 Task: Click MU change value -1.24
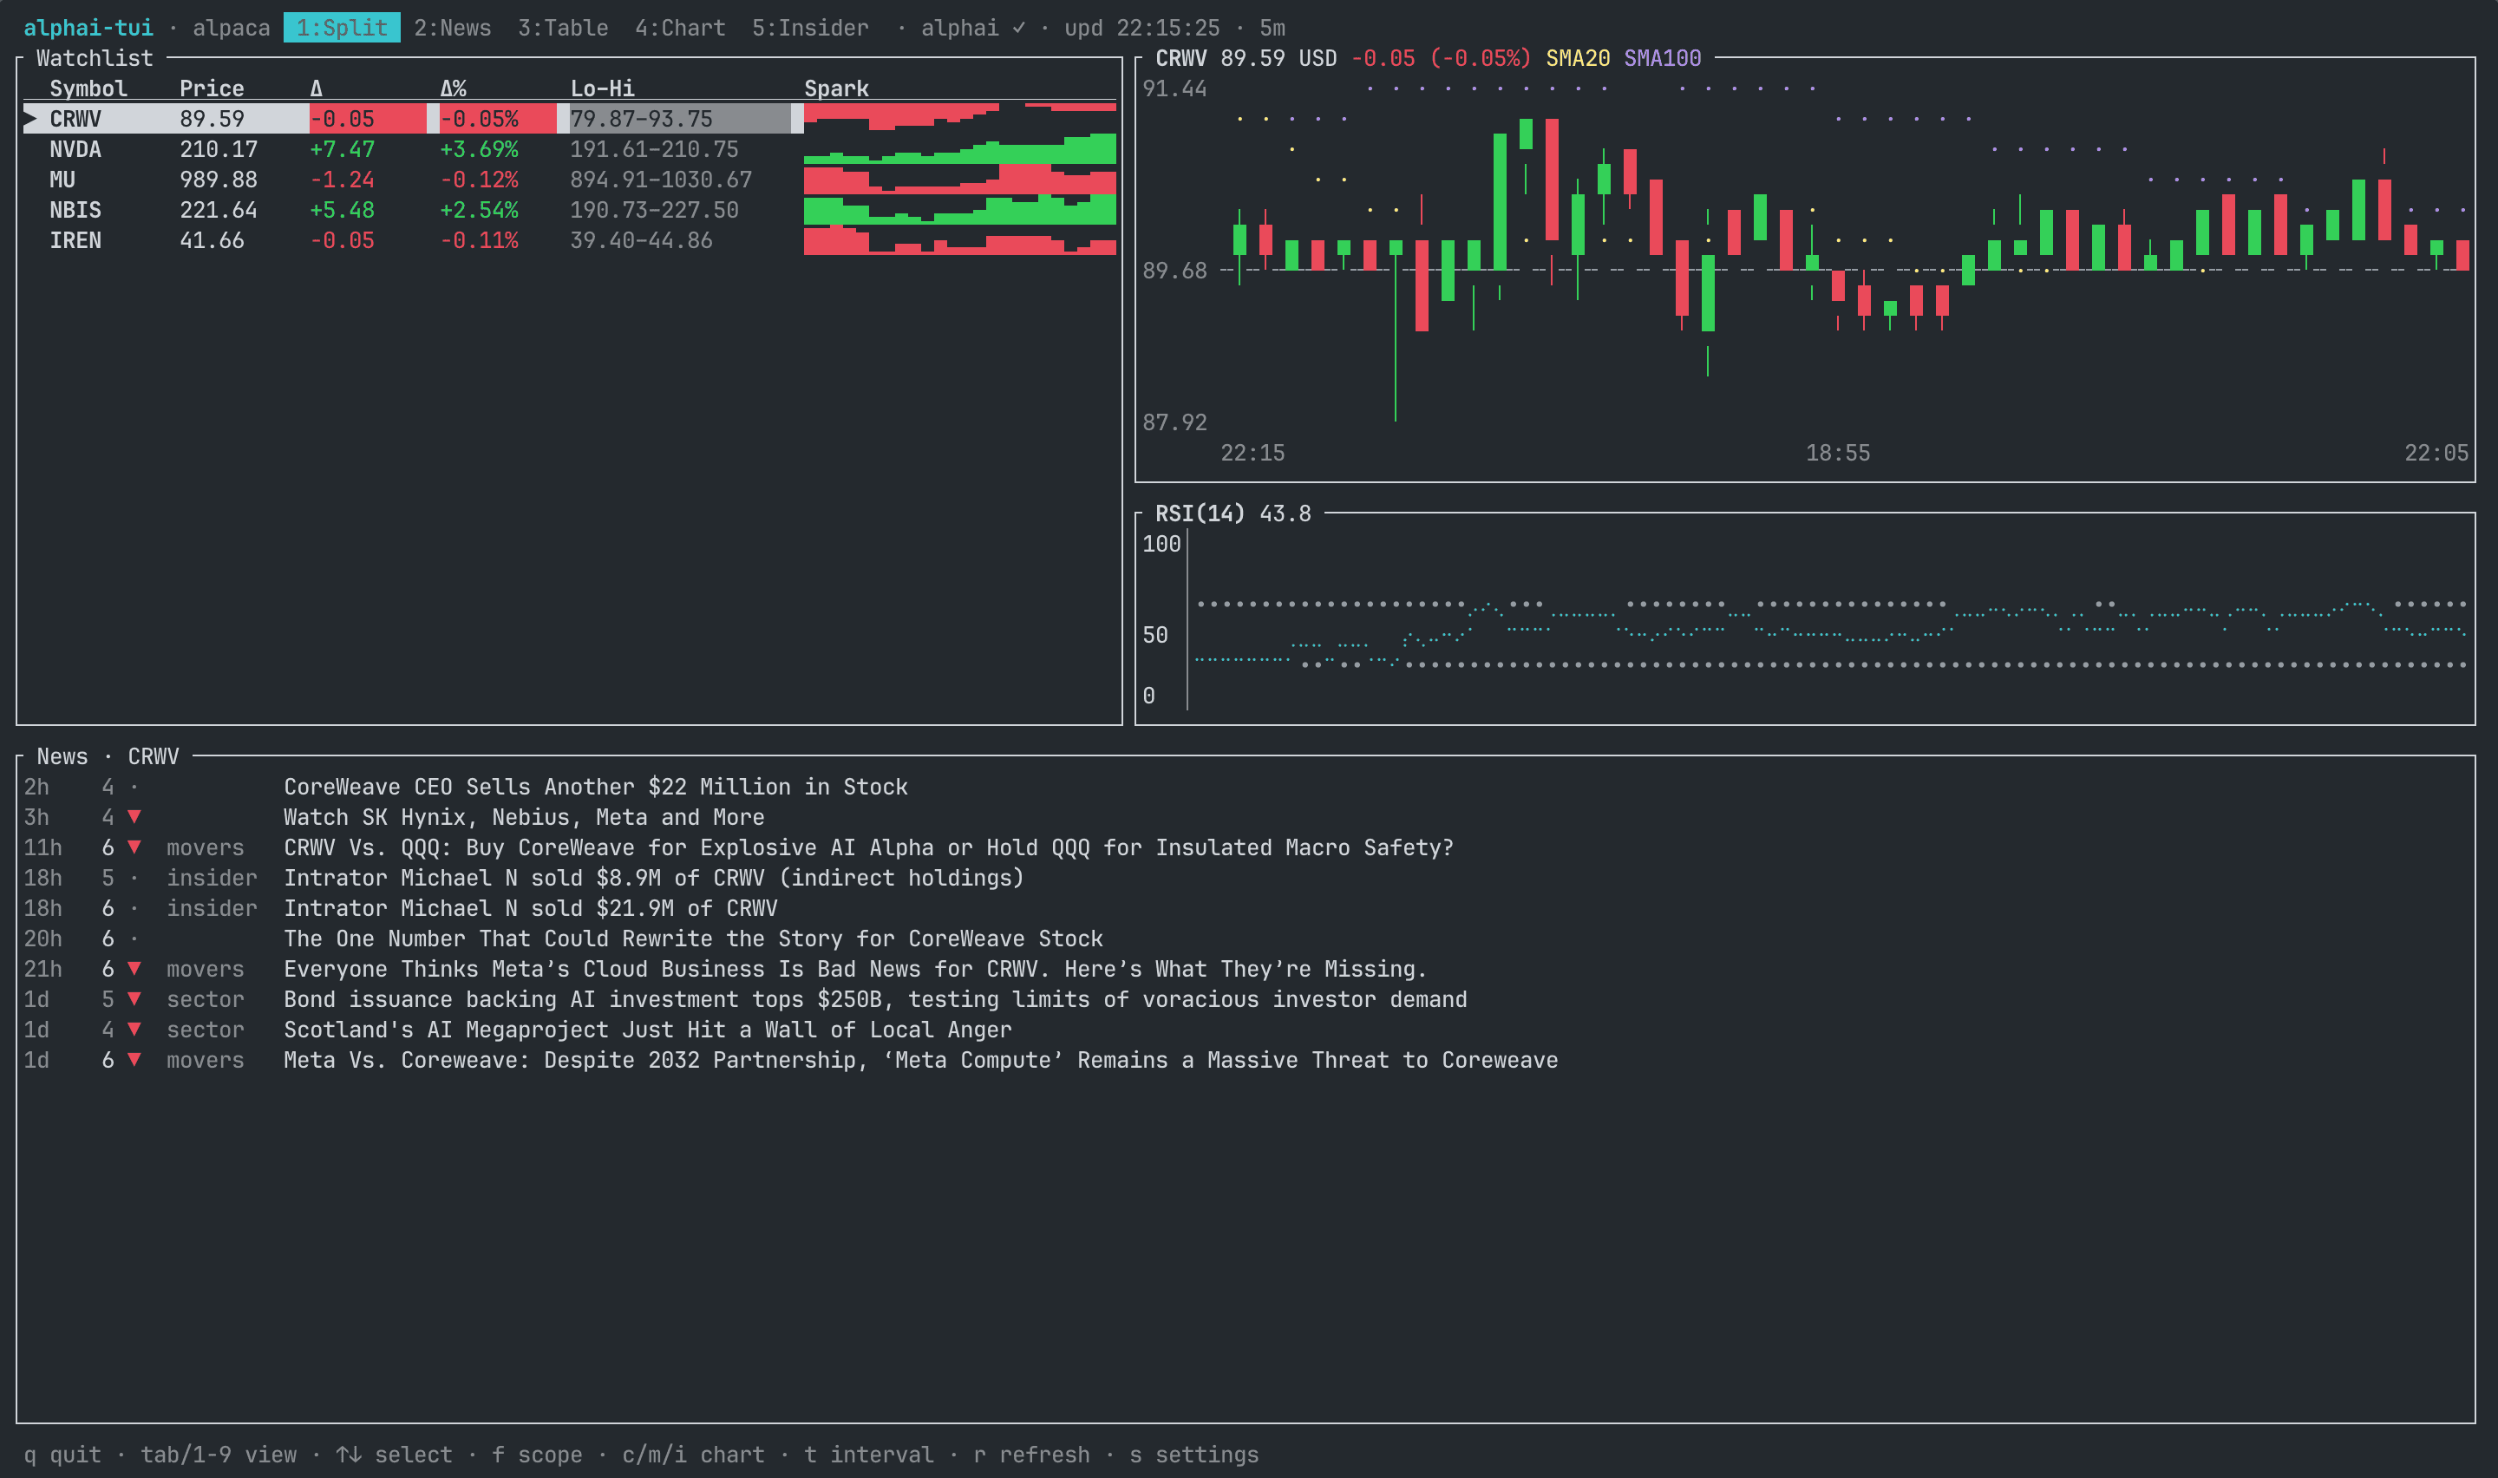(342, 180)
